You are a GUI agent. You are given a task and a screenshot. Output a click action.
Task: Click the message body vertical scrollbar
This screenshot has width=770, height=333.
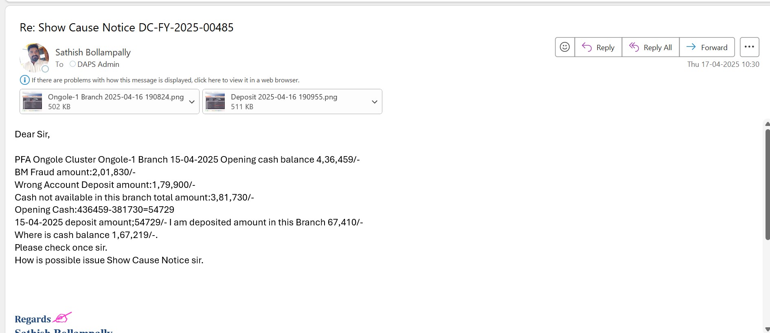tap(767, 184)
